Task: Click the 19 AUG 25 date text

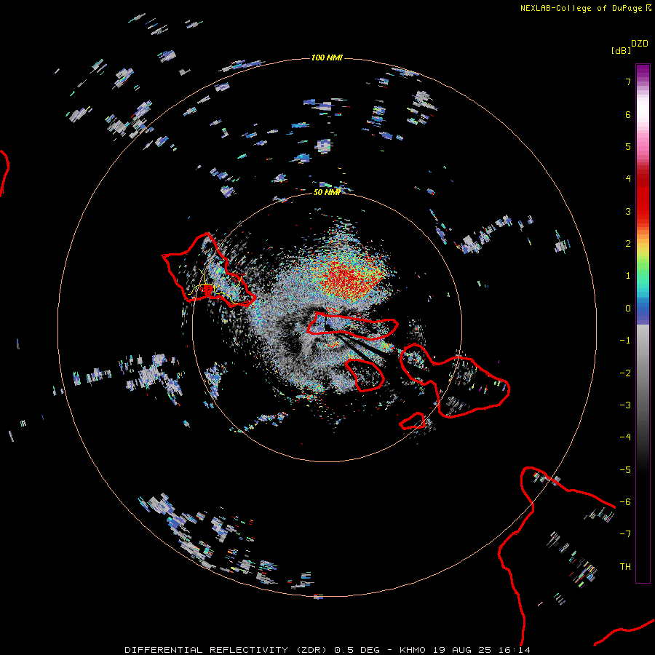Action: pos(463,650)
